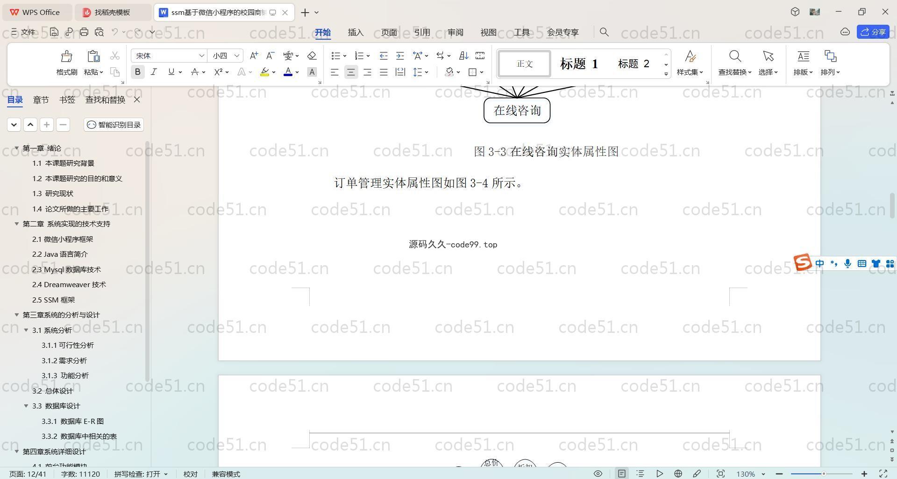The width and height of the screenshot is (897, 479).
Task: Click the Undo arrow icon
Action: pyautogui.click(x=115, y=32)
